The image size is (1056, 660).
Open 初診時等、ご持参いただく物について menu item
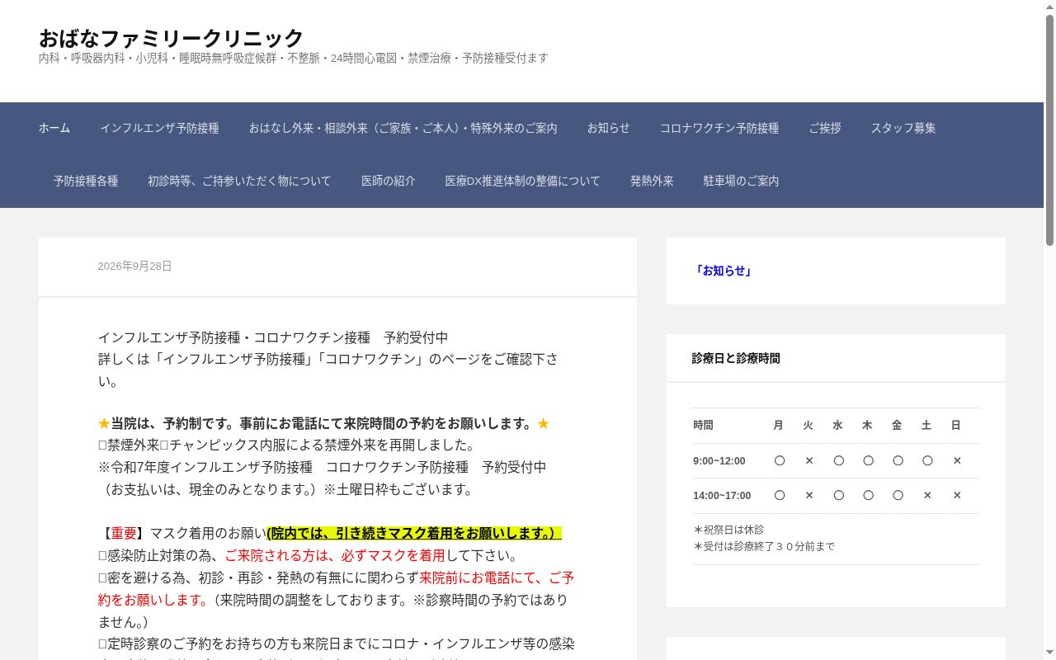coord(239,181)
